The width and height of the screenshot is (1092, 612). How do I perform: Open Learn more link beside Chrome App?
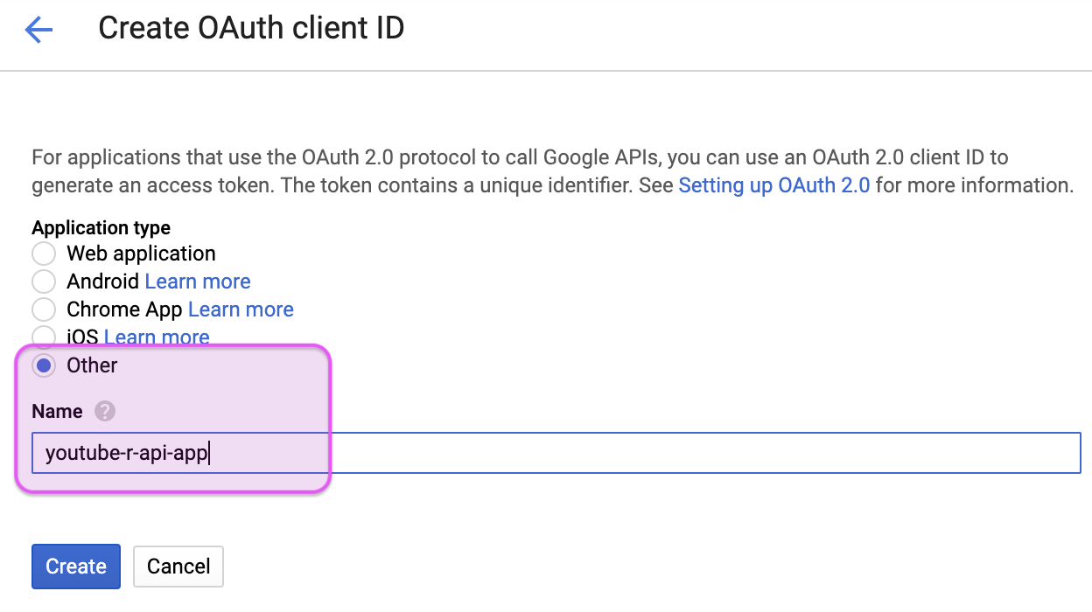pos(241,309)
